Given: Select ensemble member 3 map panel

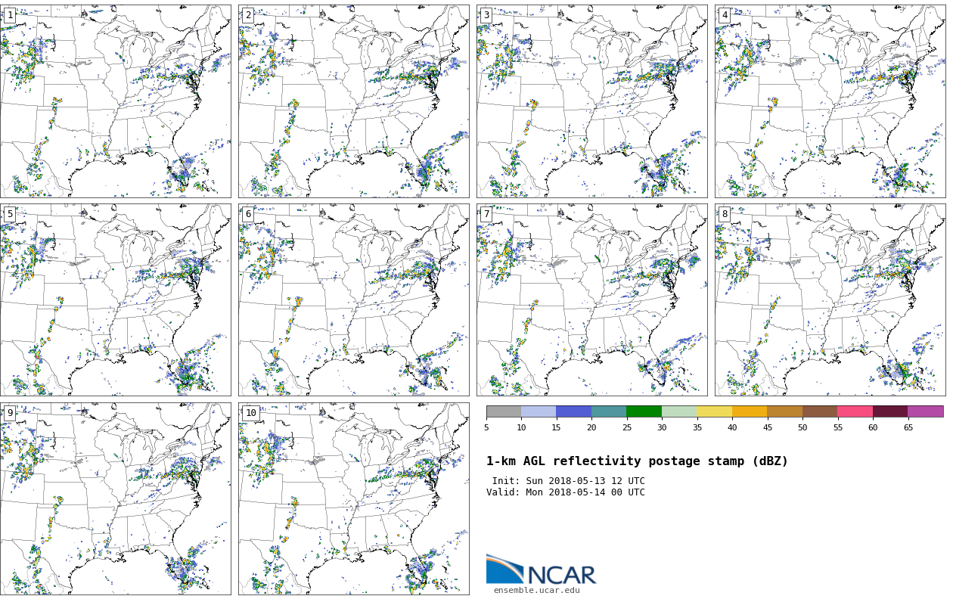Looking at the screenshot, I should click(x=591, y=101).
